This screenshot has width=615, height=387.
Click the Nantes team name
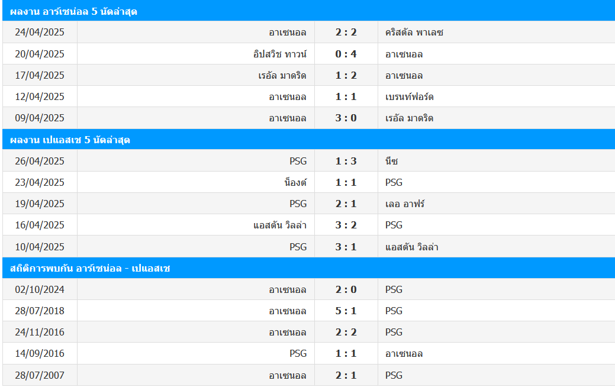[x=295, y=182]
